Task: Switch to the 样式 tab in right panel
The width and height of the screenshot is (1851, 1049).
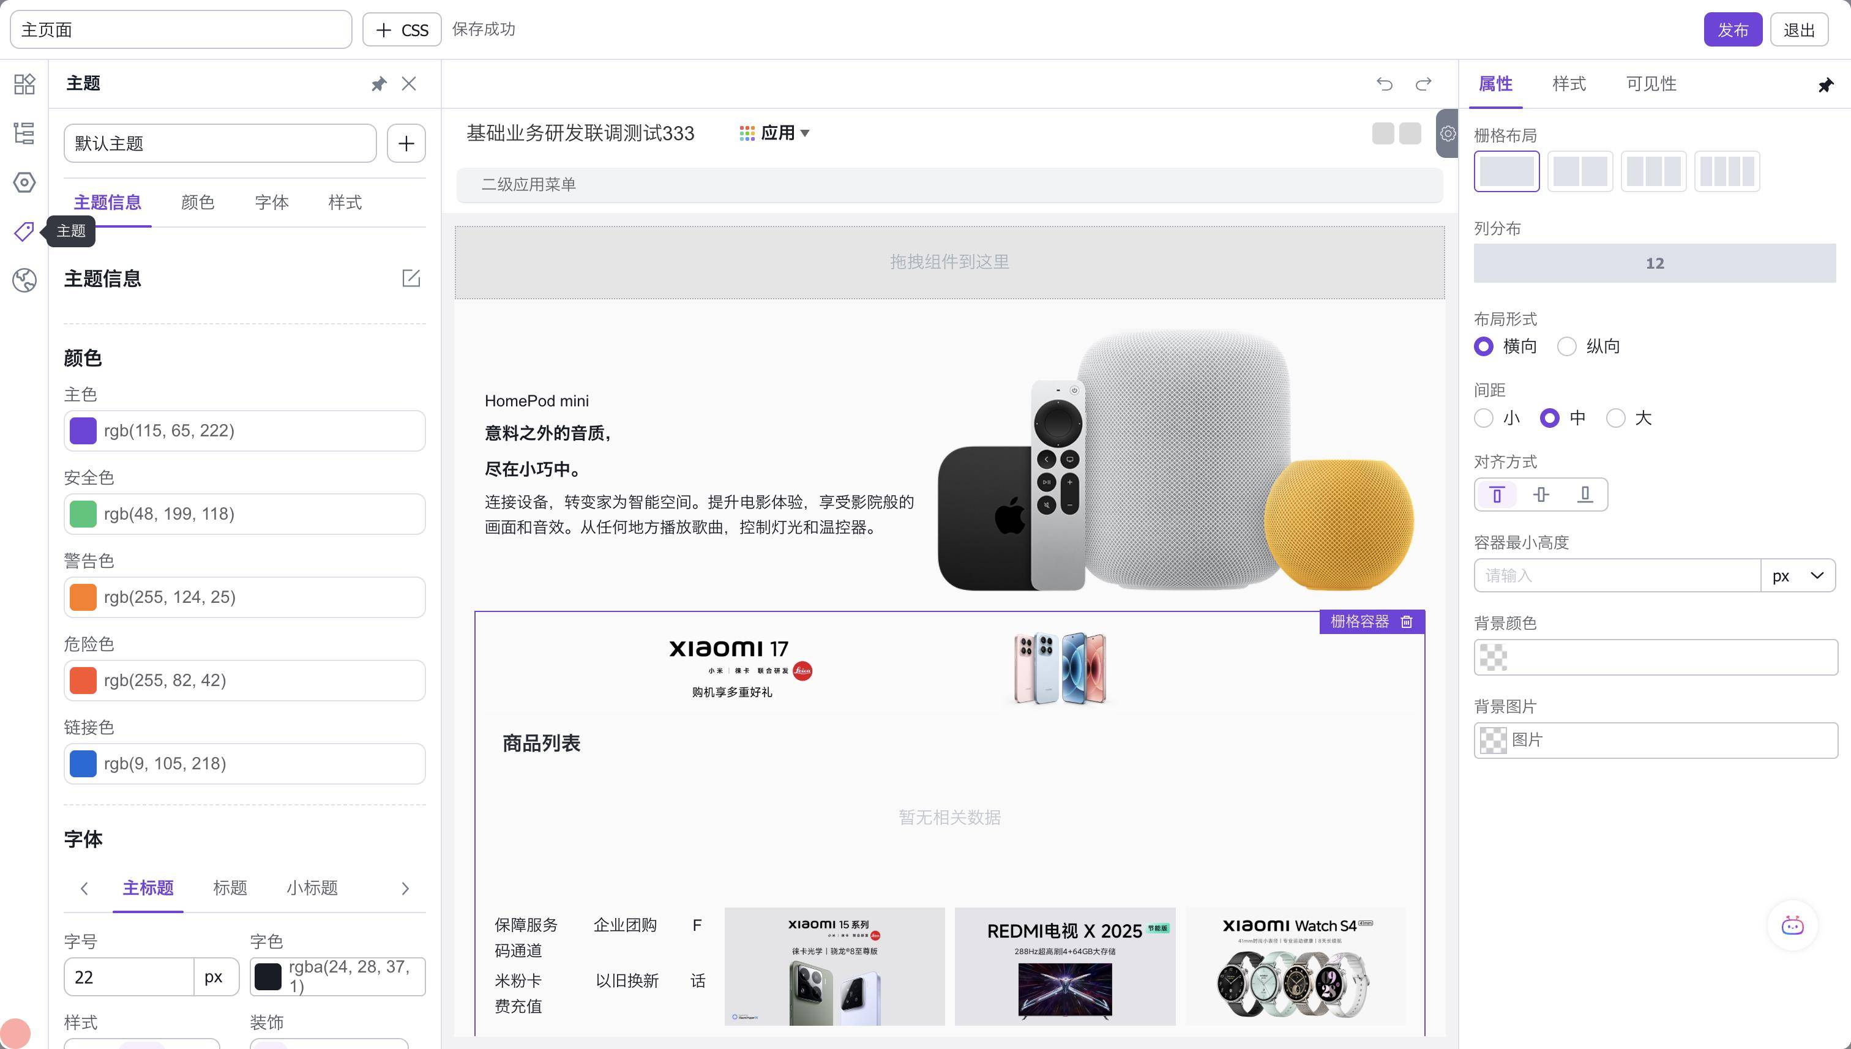Action: [x=1569, y=84]
